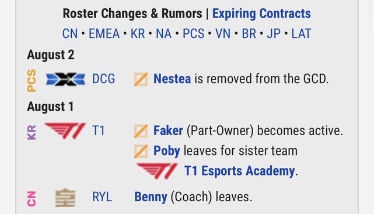Viewport: 374px width, 214px height.
Task: Click the edit icon next to Nestea
Action: point(141,79)
